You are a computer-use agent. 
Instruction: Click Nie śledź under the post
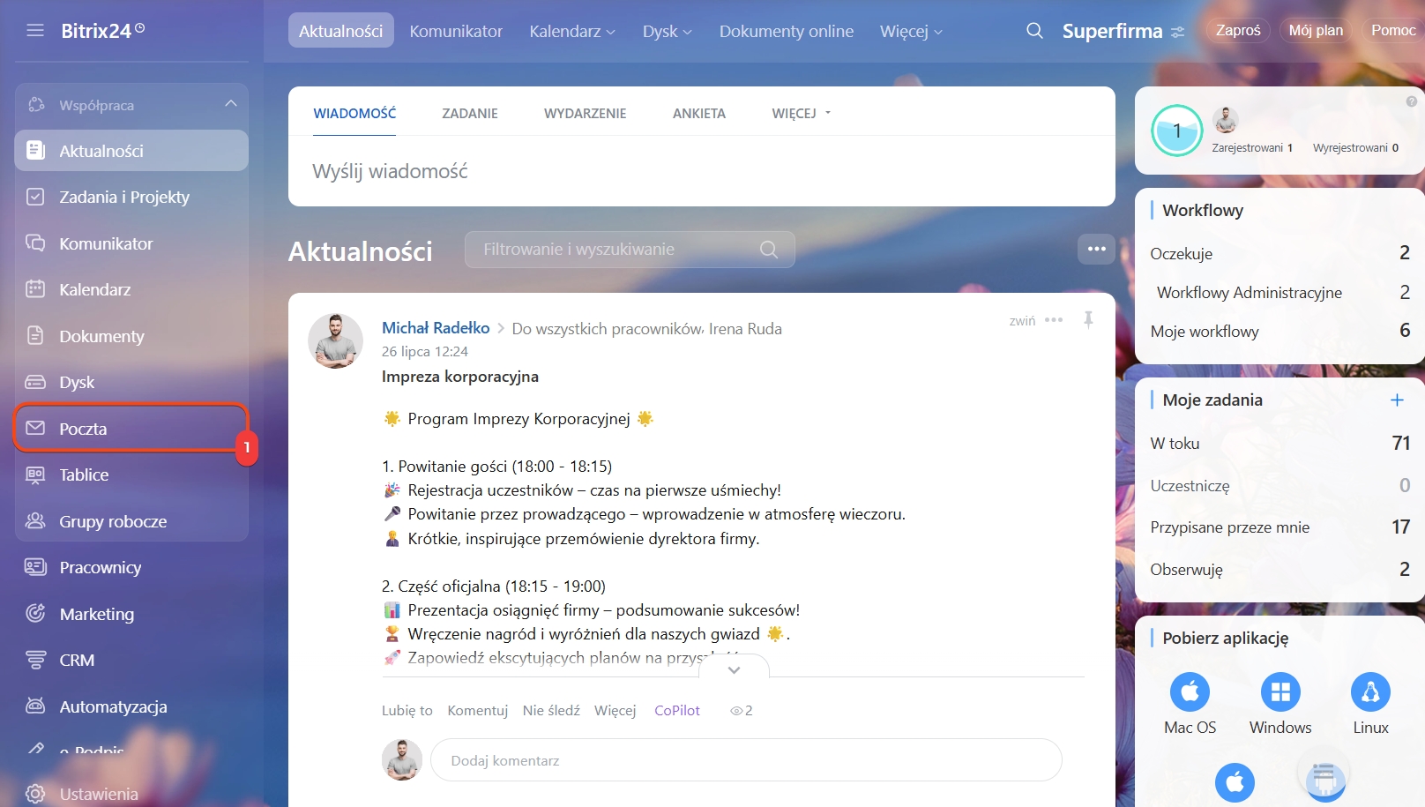pyautogui.click(x=551, y=711)
